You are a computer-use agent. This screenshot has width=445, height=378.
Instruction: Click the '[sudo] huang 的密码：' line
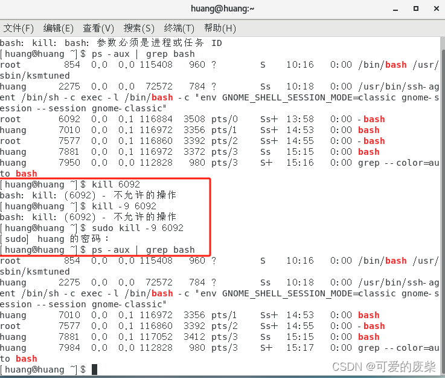[54, 239]
